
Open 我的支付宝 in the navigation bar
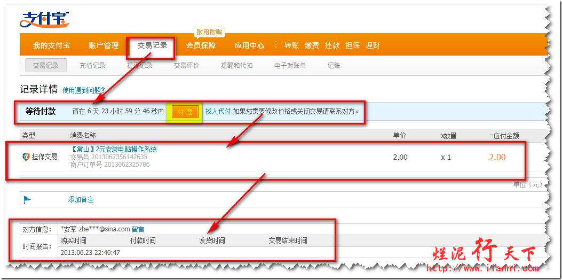click(51, 45)
